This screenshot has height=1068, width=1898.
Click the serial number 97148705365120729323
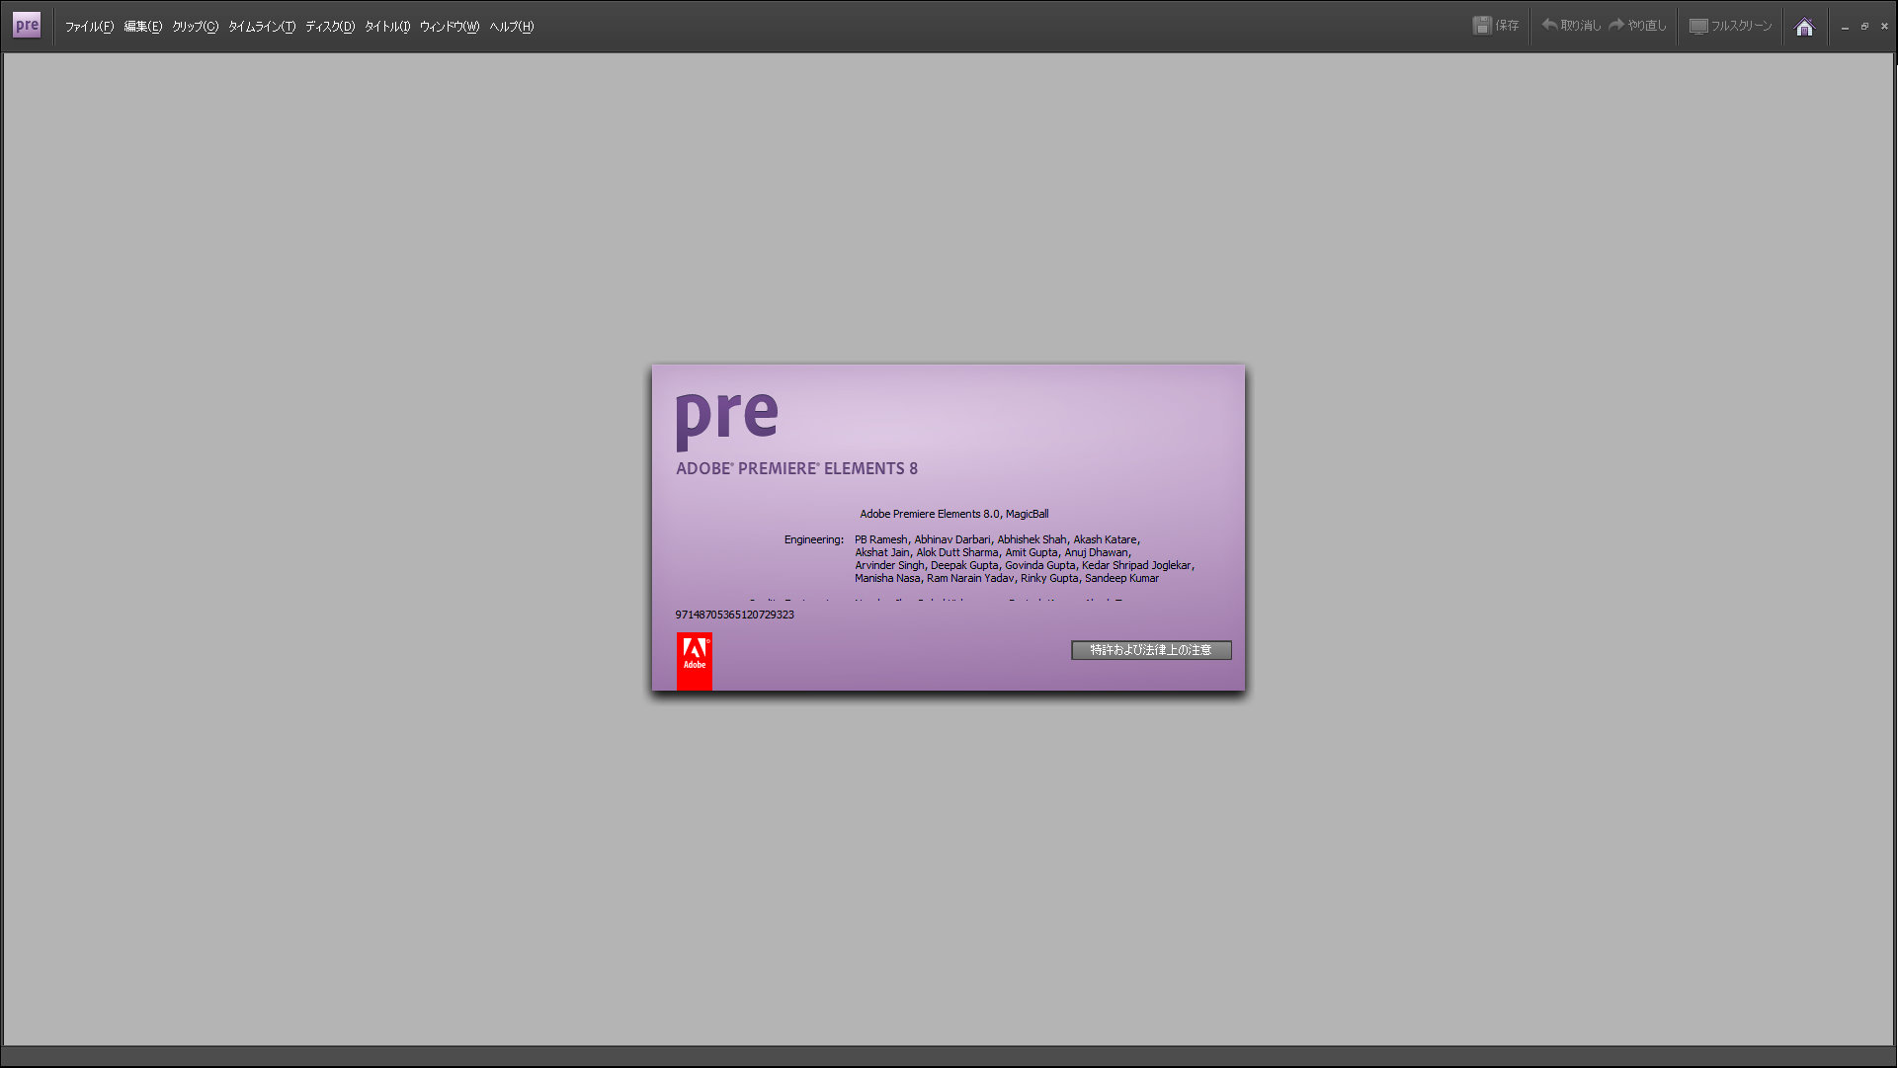(x=734, y=615)
